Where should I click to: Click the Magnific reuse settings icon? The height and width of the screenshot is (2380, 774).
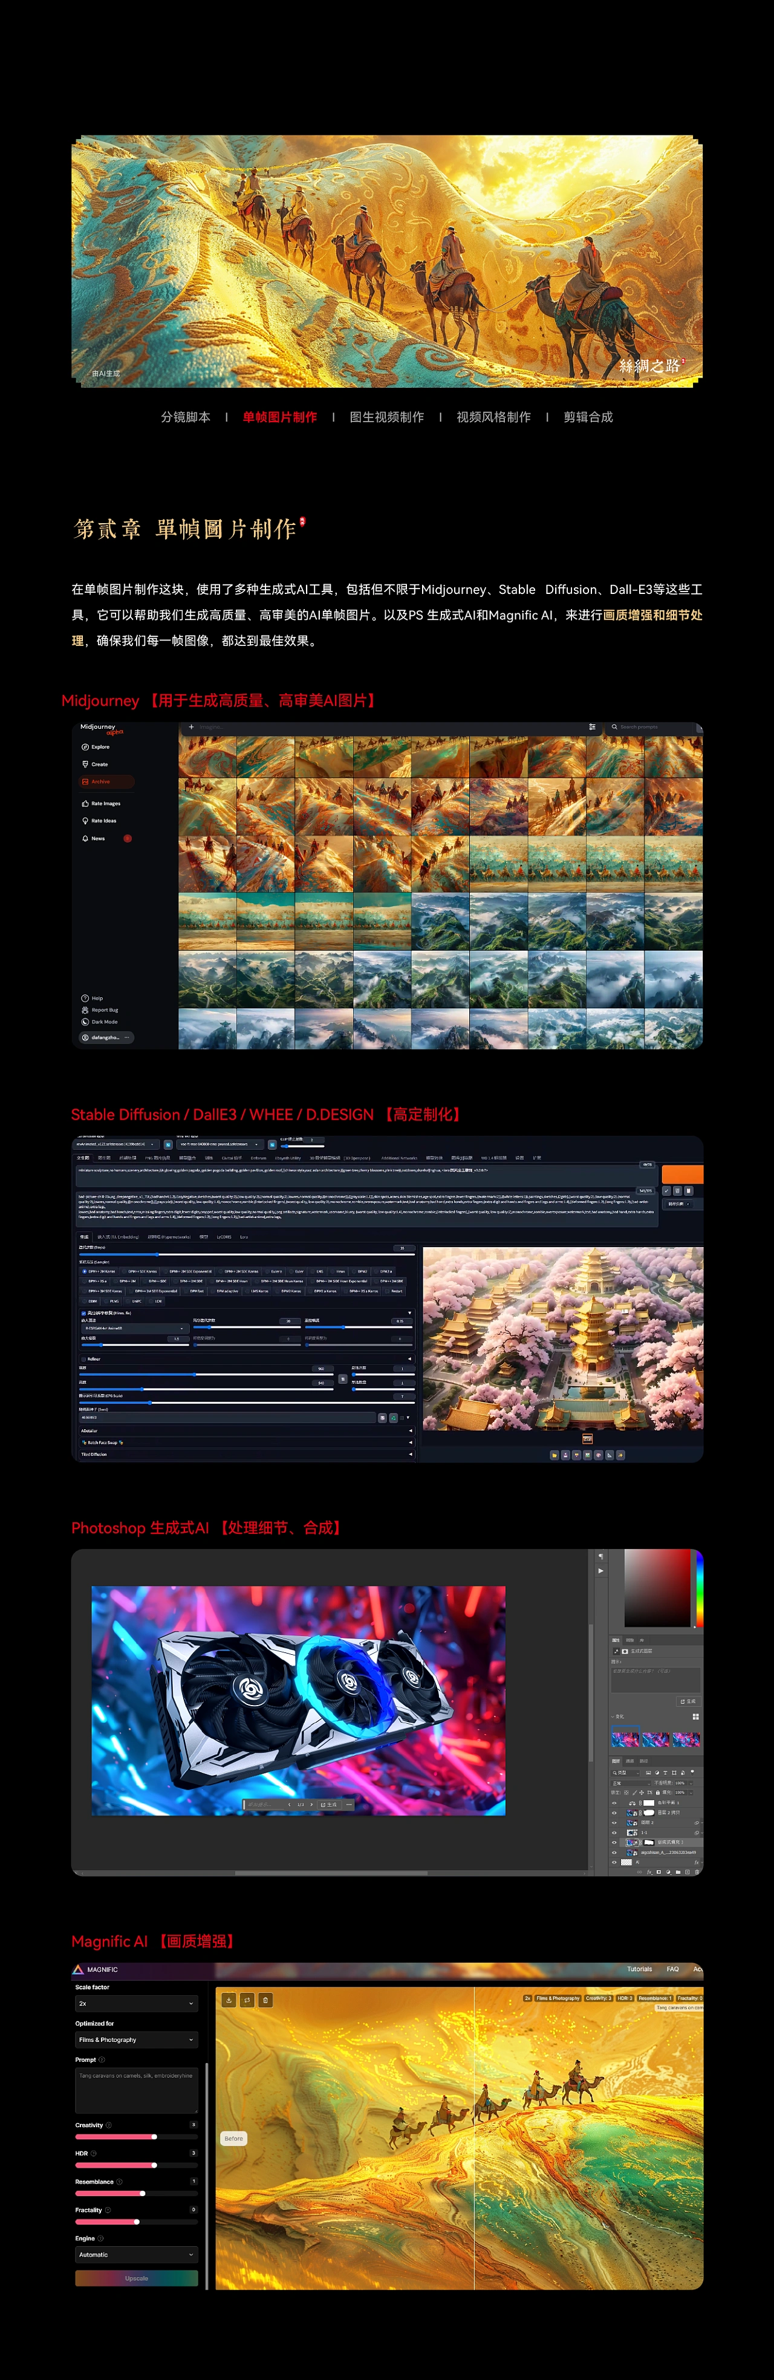247,2000
